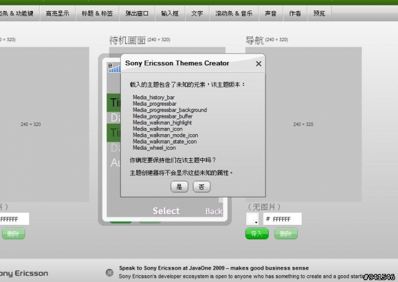Select Media_walkman_highlight entry
398x282 pixels.
click(162, 123)
